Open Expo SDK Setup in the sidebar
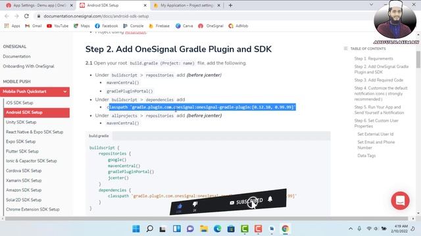Viewport: 421px width, 236px height. pyautogui.click(x=20, y=142)
